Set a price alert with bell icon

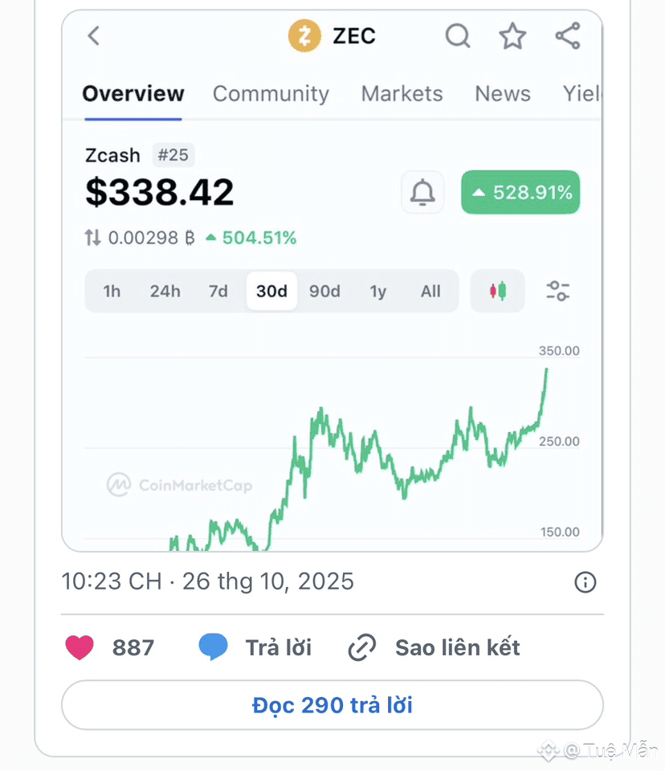422,193
